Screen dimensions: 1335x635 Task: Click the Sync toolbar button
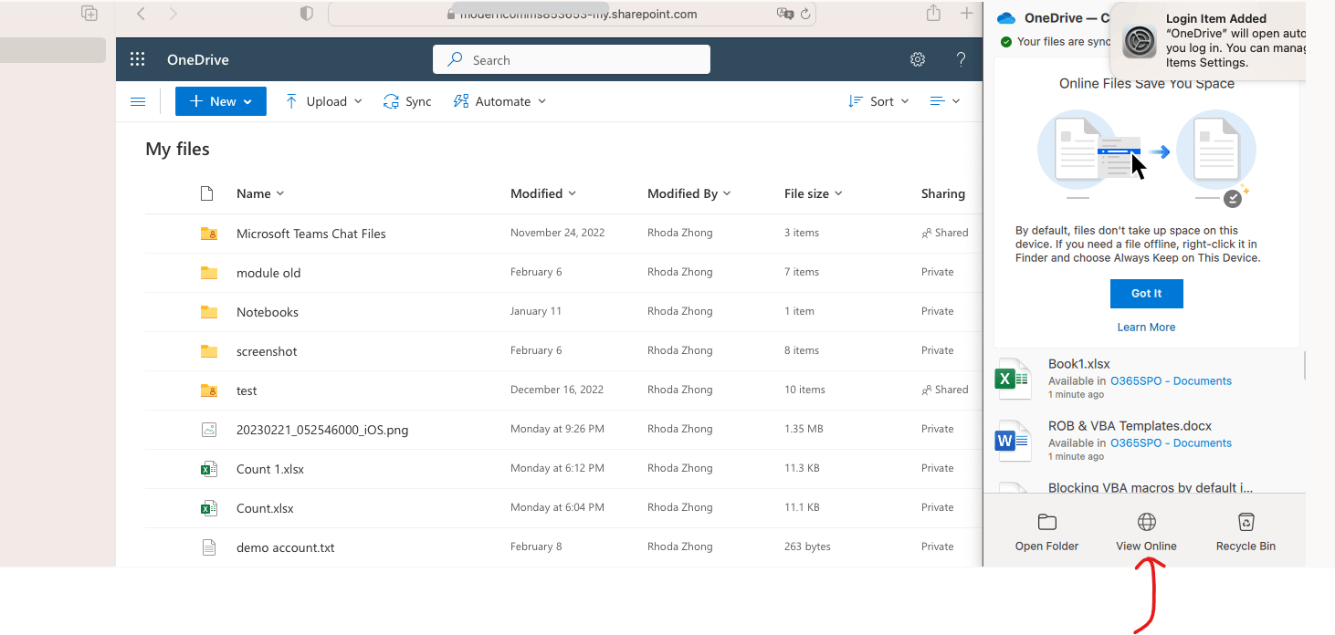(407, 102)
